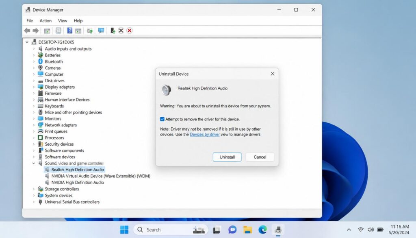416x238 pixels.
Task: Click the speaker icon in Uninstall Device dialog
Action: click(166, 90)
